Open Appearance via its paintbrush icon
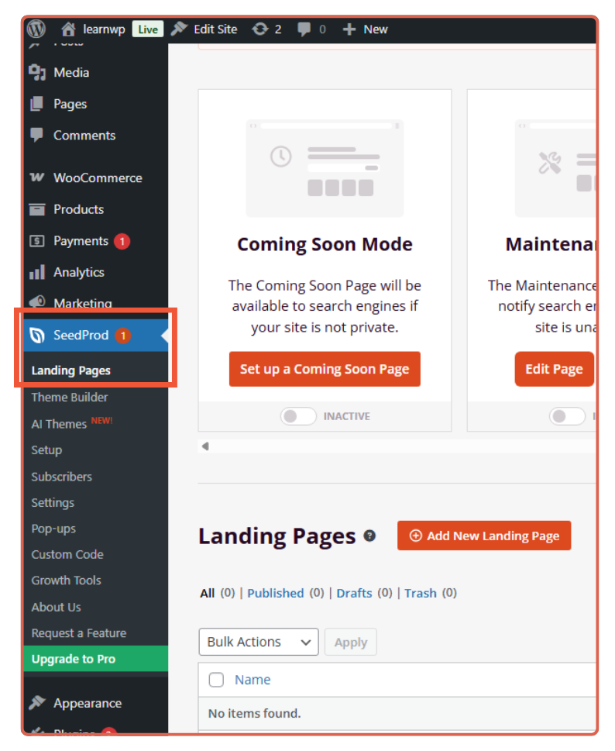615x751 pixels. 37,703
